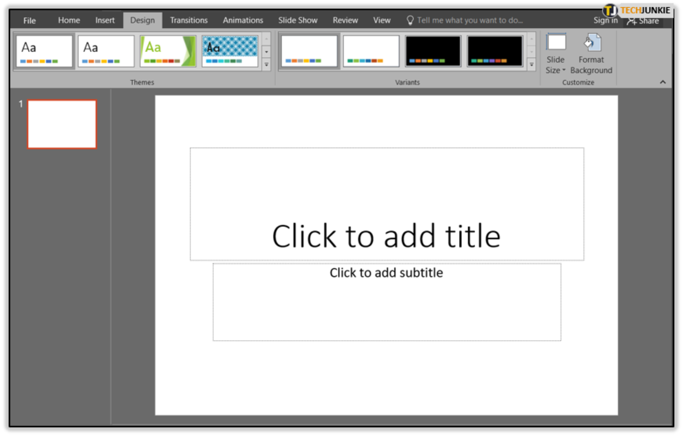Image resolution: width=683 pixels, height=436 pixels.
Task: Expand the Themes gallery with More arrow
Action: tap(266, 65)
